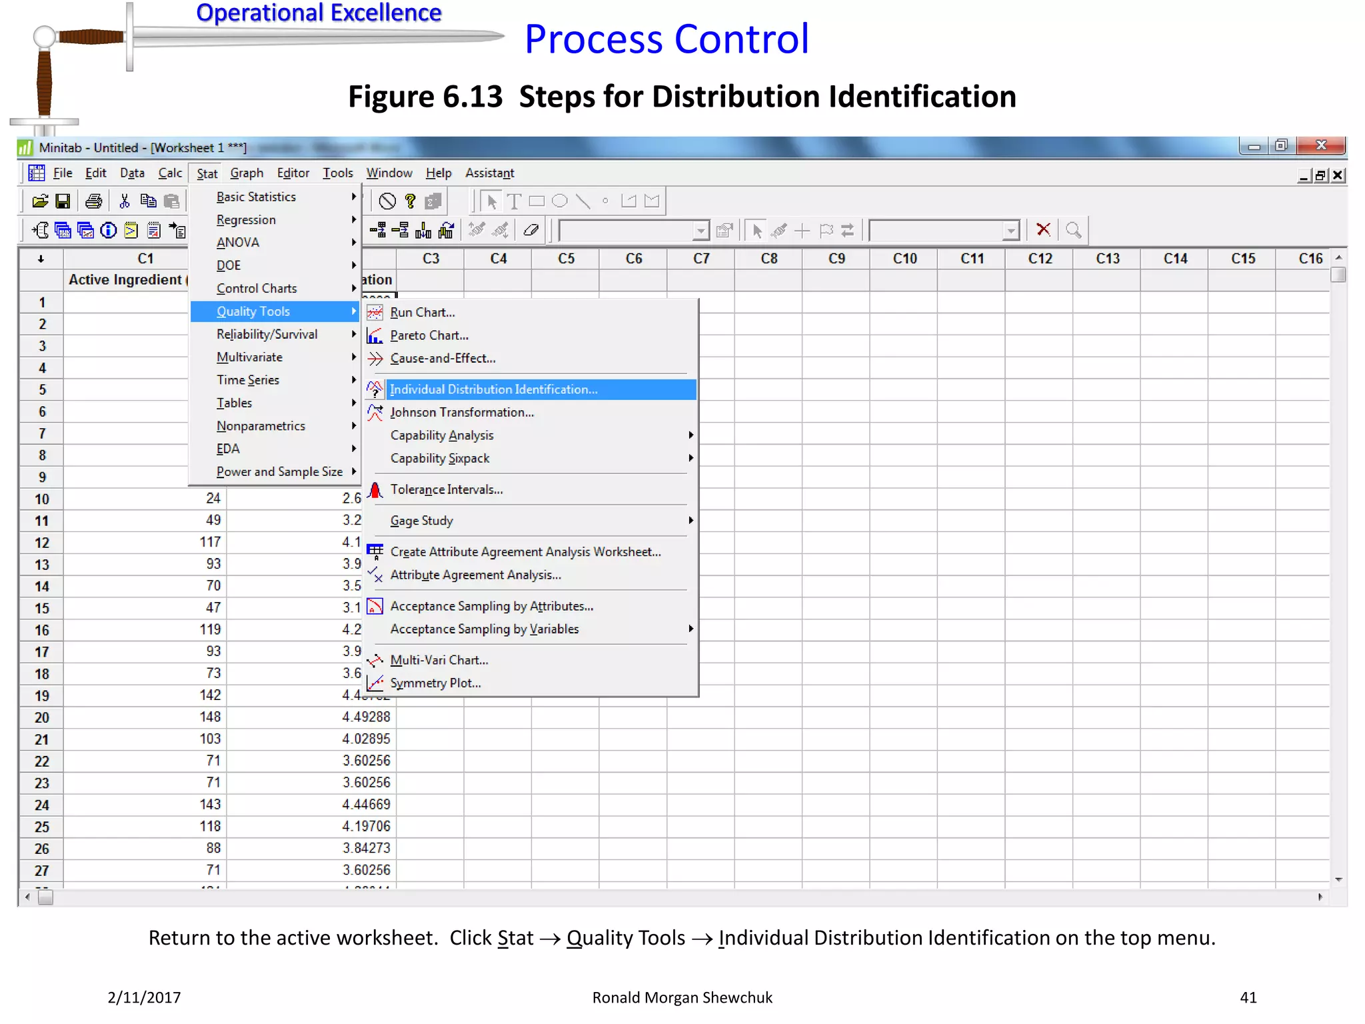Click the Cancel circle-slash icon
This screenshot has height=1024, width=1365.
387,201
